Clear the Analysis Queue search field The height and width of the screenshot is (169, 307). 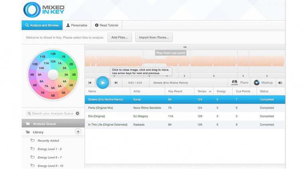click(x=77, y=113)
